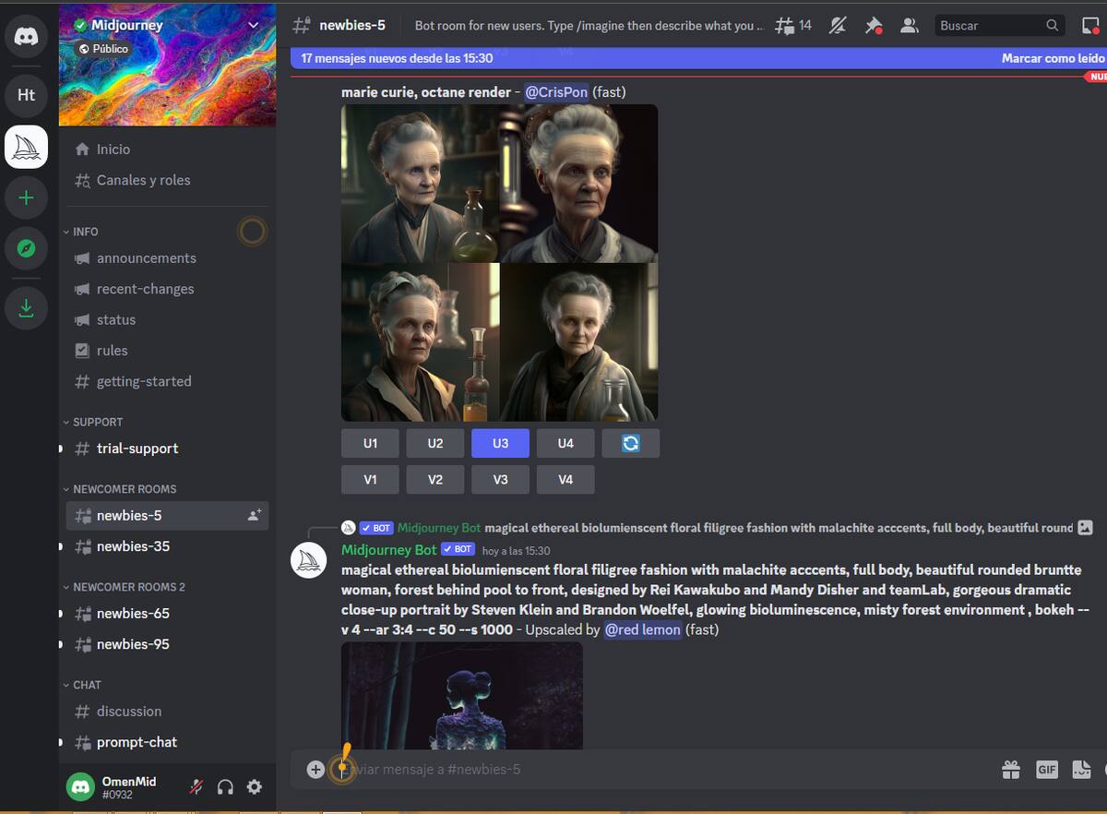The width and height of the screenshot is (1107, 814).
Task: Open pinned messages in channel header
Action: pyautogui.click(x=873, y=26)
